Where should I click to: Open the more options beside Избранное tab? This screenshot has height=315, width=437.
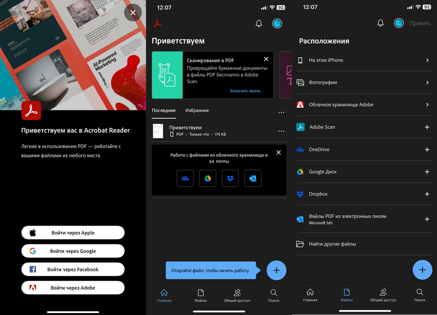[x=281, y=113]
